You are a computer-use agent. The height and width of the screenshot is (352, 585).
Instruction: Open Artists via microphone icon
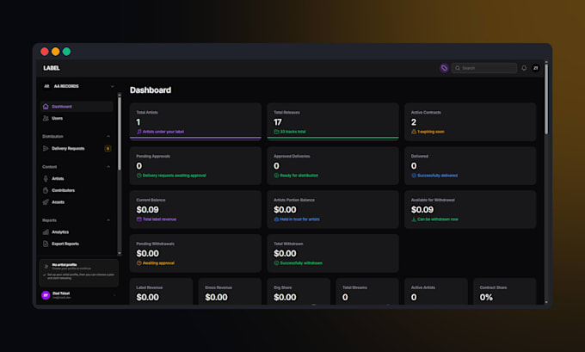[x=46, y=179]
